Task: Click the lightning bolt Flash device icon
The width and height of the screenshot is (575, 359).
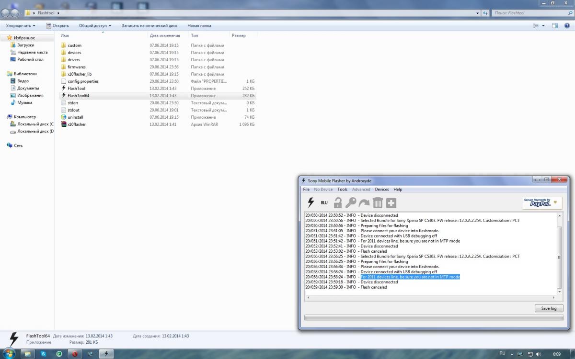Action: pyautogui.click(x=310, y=202)
